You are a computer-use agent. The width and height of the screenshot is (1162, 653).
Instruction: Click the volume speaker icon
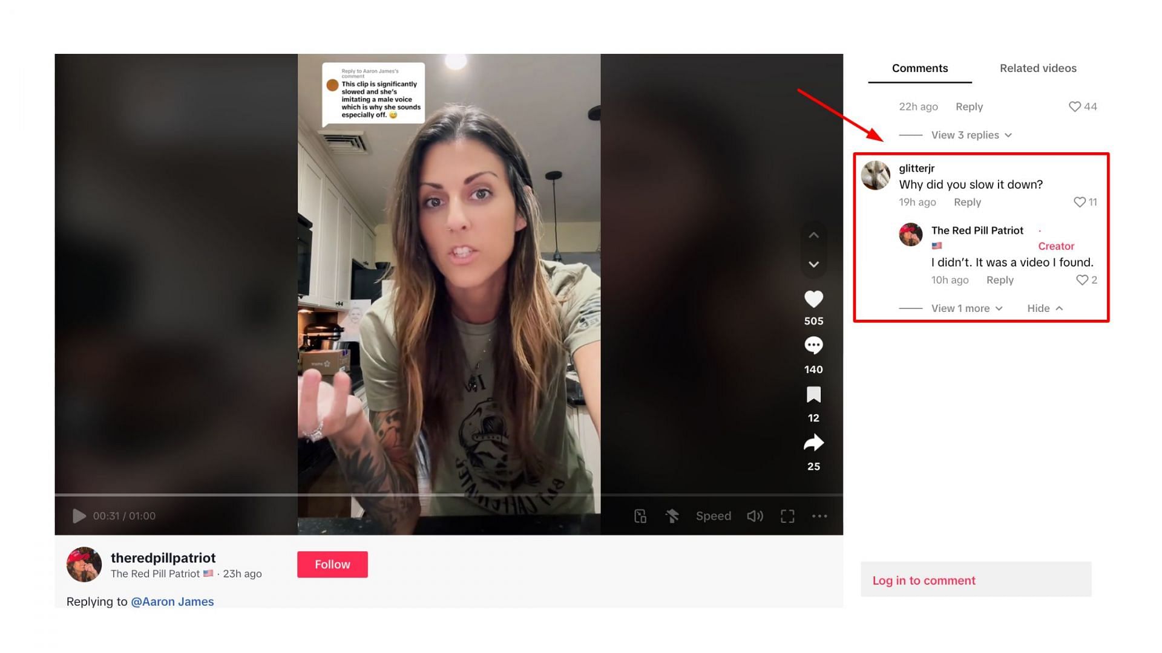[x=755, y=516]
